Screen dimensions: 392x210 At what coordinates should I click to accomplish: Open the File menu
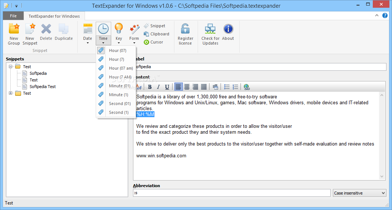coord(13,16)
